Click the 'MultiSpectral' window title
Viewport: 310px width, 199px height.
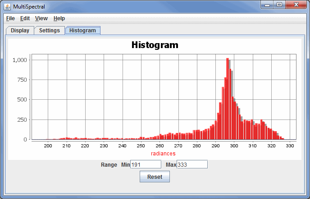[29, 7]
